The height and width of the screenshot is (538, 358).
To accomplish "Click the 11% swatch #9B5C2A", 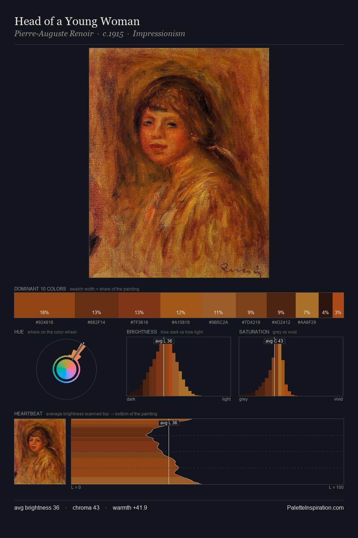I will [x=219, y=305].
